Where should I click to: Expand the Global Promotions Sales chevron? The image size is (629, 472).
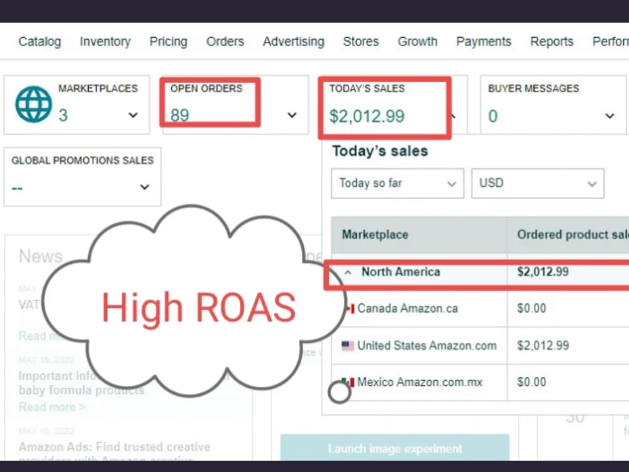(x=145, y=187)
